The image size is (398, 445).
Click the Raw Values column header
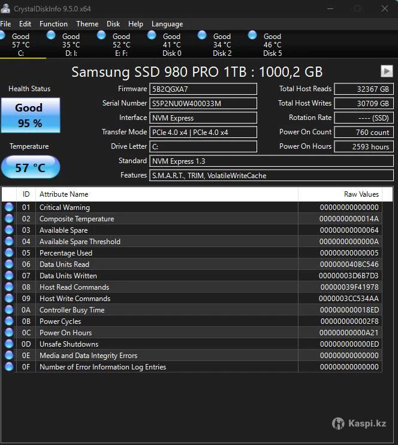361,194
